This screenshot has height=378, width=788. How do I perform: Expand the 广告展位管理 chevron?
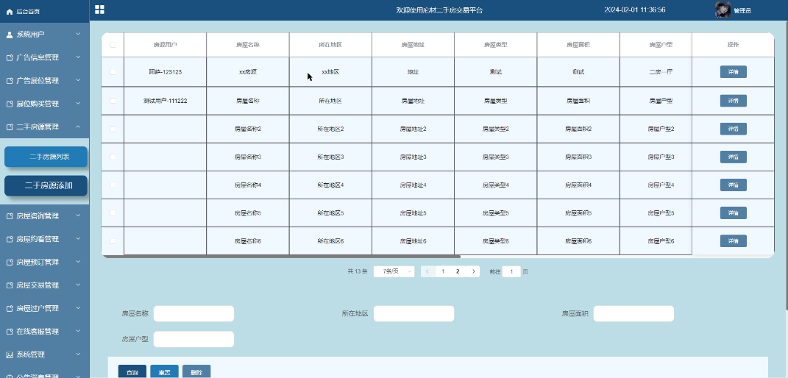(x=78, y=80)
